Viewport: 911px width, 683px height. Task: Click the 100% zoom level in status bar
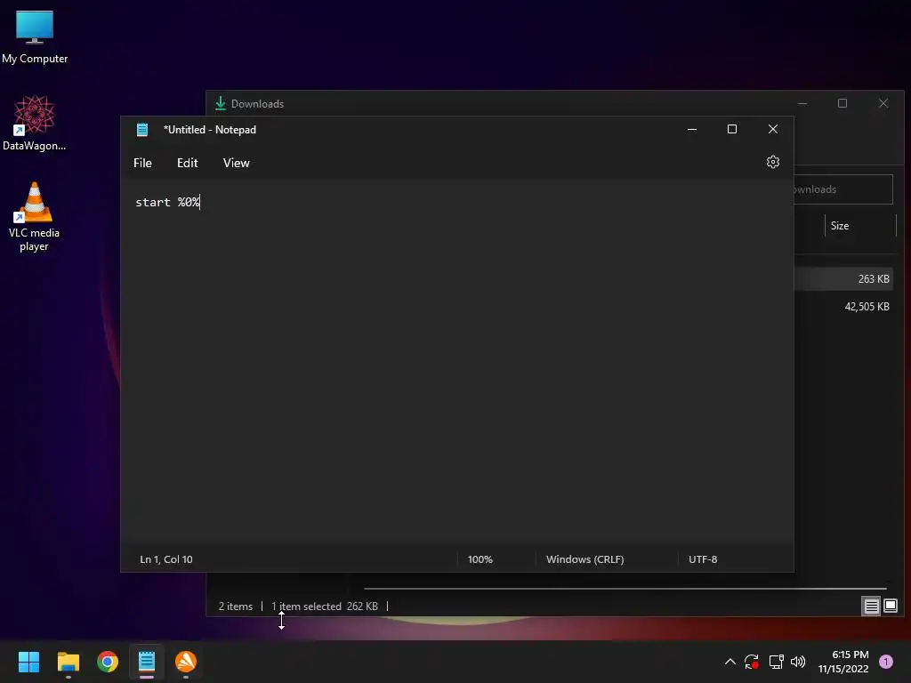pos(480,559)
